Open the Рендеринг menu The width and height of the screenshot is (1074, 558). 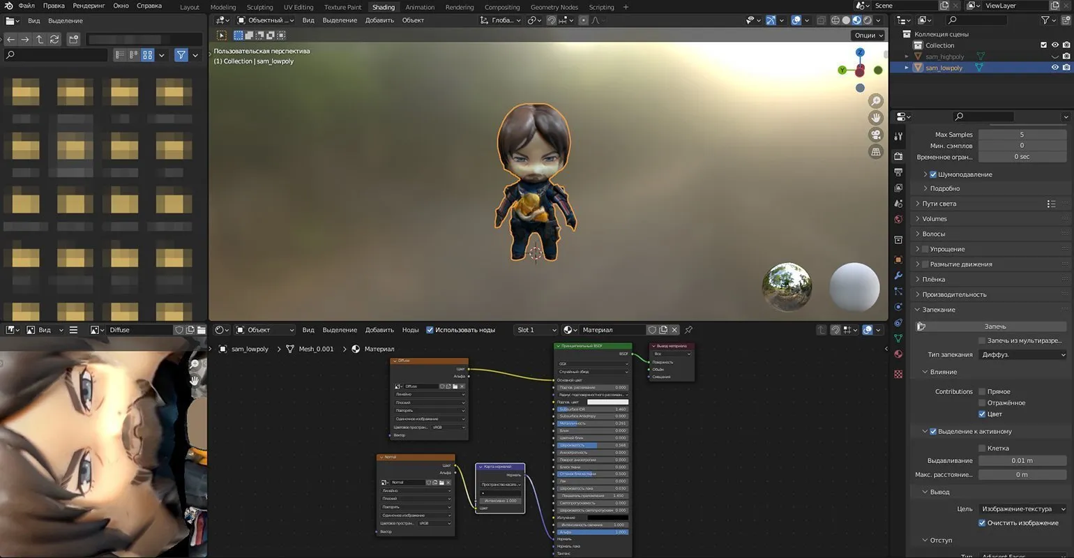click(89, 6)
